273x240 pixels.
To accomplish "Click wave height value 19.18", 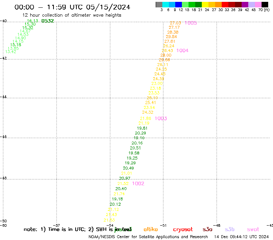I will [x=117, y=199].
